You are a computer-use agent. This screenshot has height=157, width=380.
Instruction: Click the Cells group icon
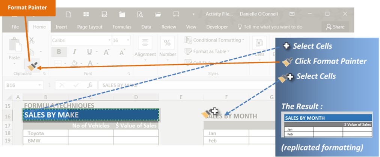coord(259,43)
